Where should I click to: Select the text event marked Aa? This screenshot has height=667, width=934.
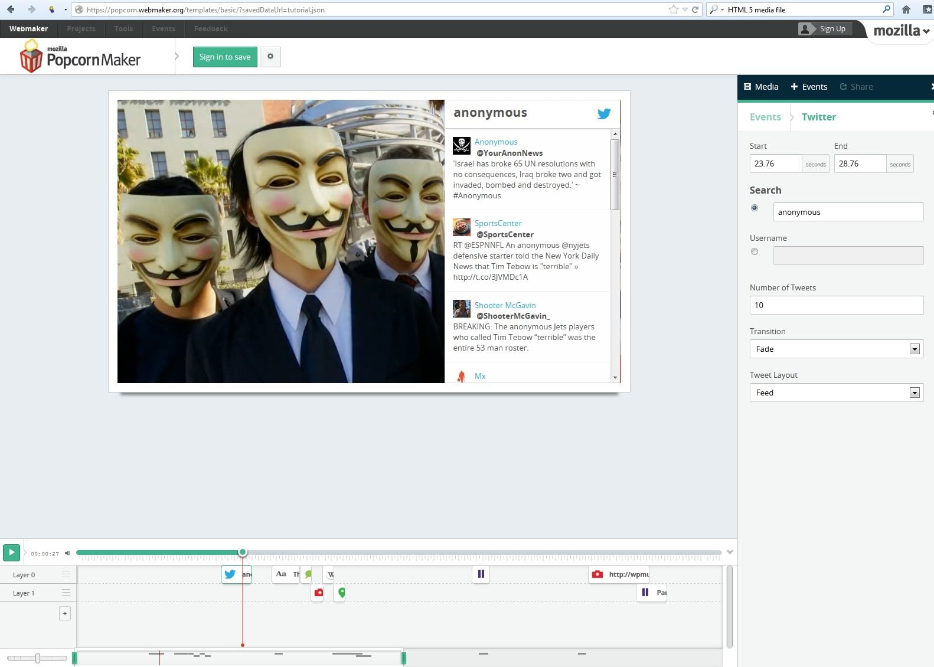282,574
